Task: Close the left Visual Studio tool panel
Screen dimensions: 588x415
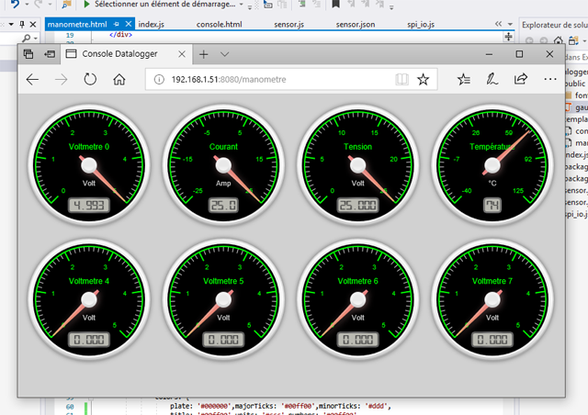Action: pyautogui.click(x=33, y=25)
